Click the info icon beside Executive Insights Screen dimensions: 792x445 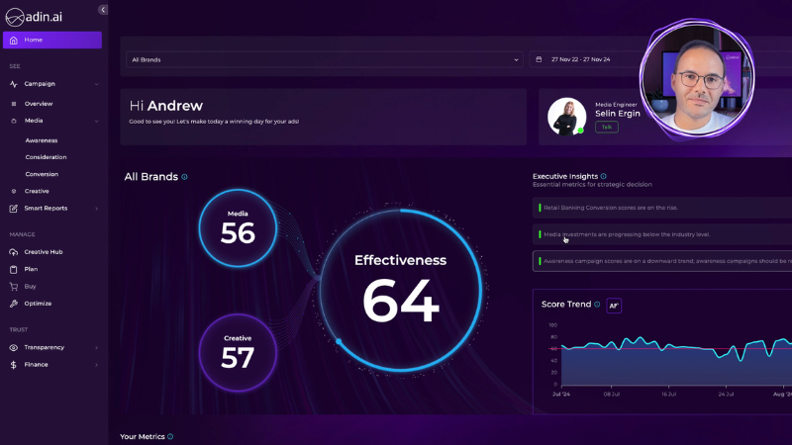(x=604, y=176)
